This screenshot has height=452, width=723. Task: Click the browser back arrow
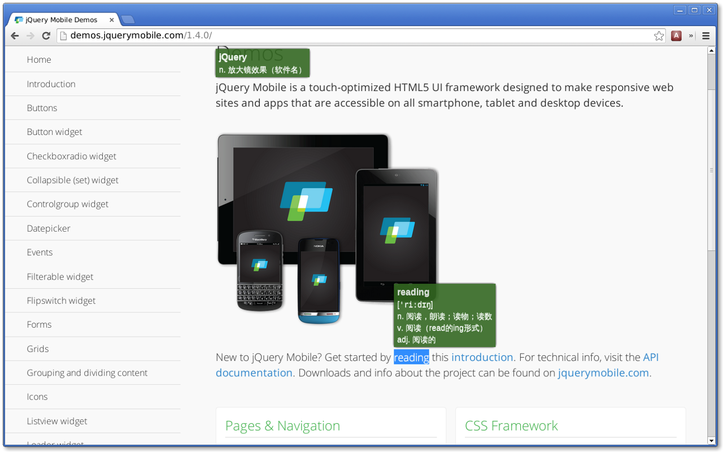15,36
